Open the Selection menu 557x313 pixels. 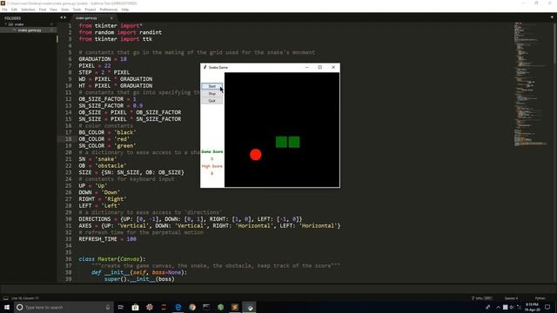pyautogui.click(x=28, y=10)
